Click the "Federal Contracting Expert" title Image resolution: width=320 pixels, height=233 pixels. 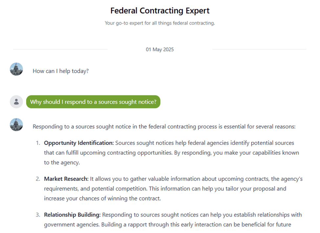coord(160,10)
